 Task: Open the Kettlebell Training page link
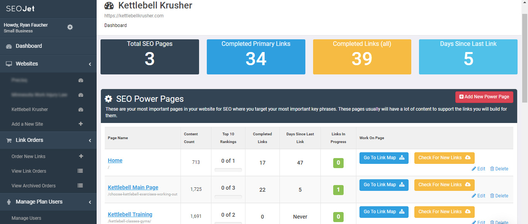pos(130,214)
